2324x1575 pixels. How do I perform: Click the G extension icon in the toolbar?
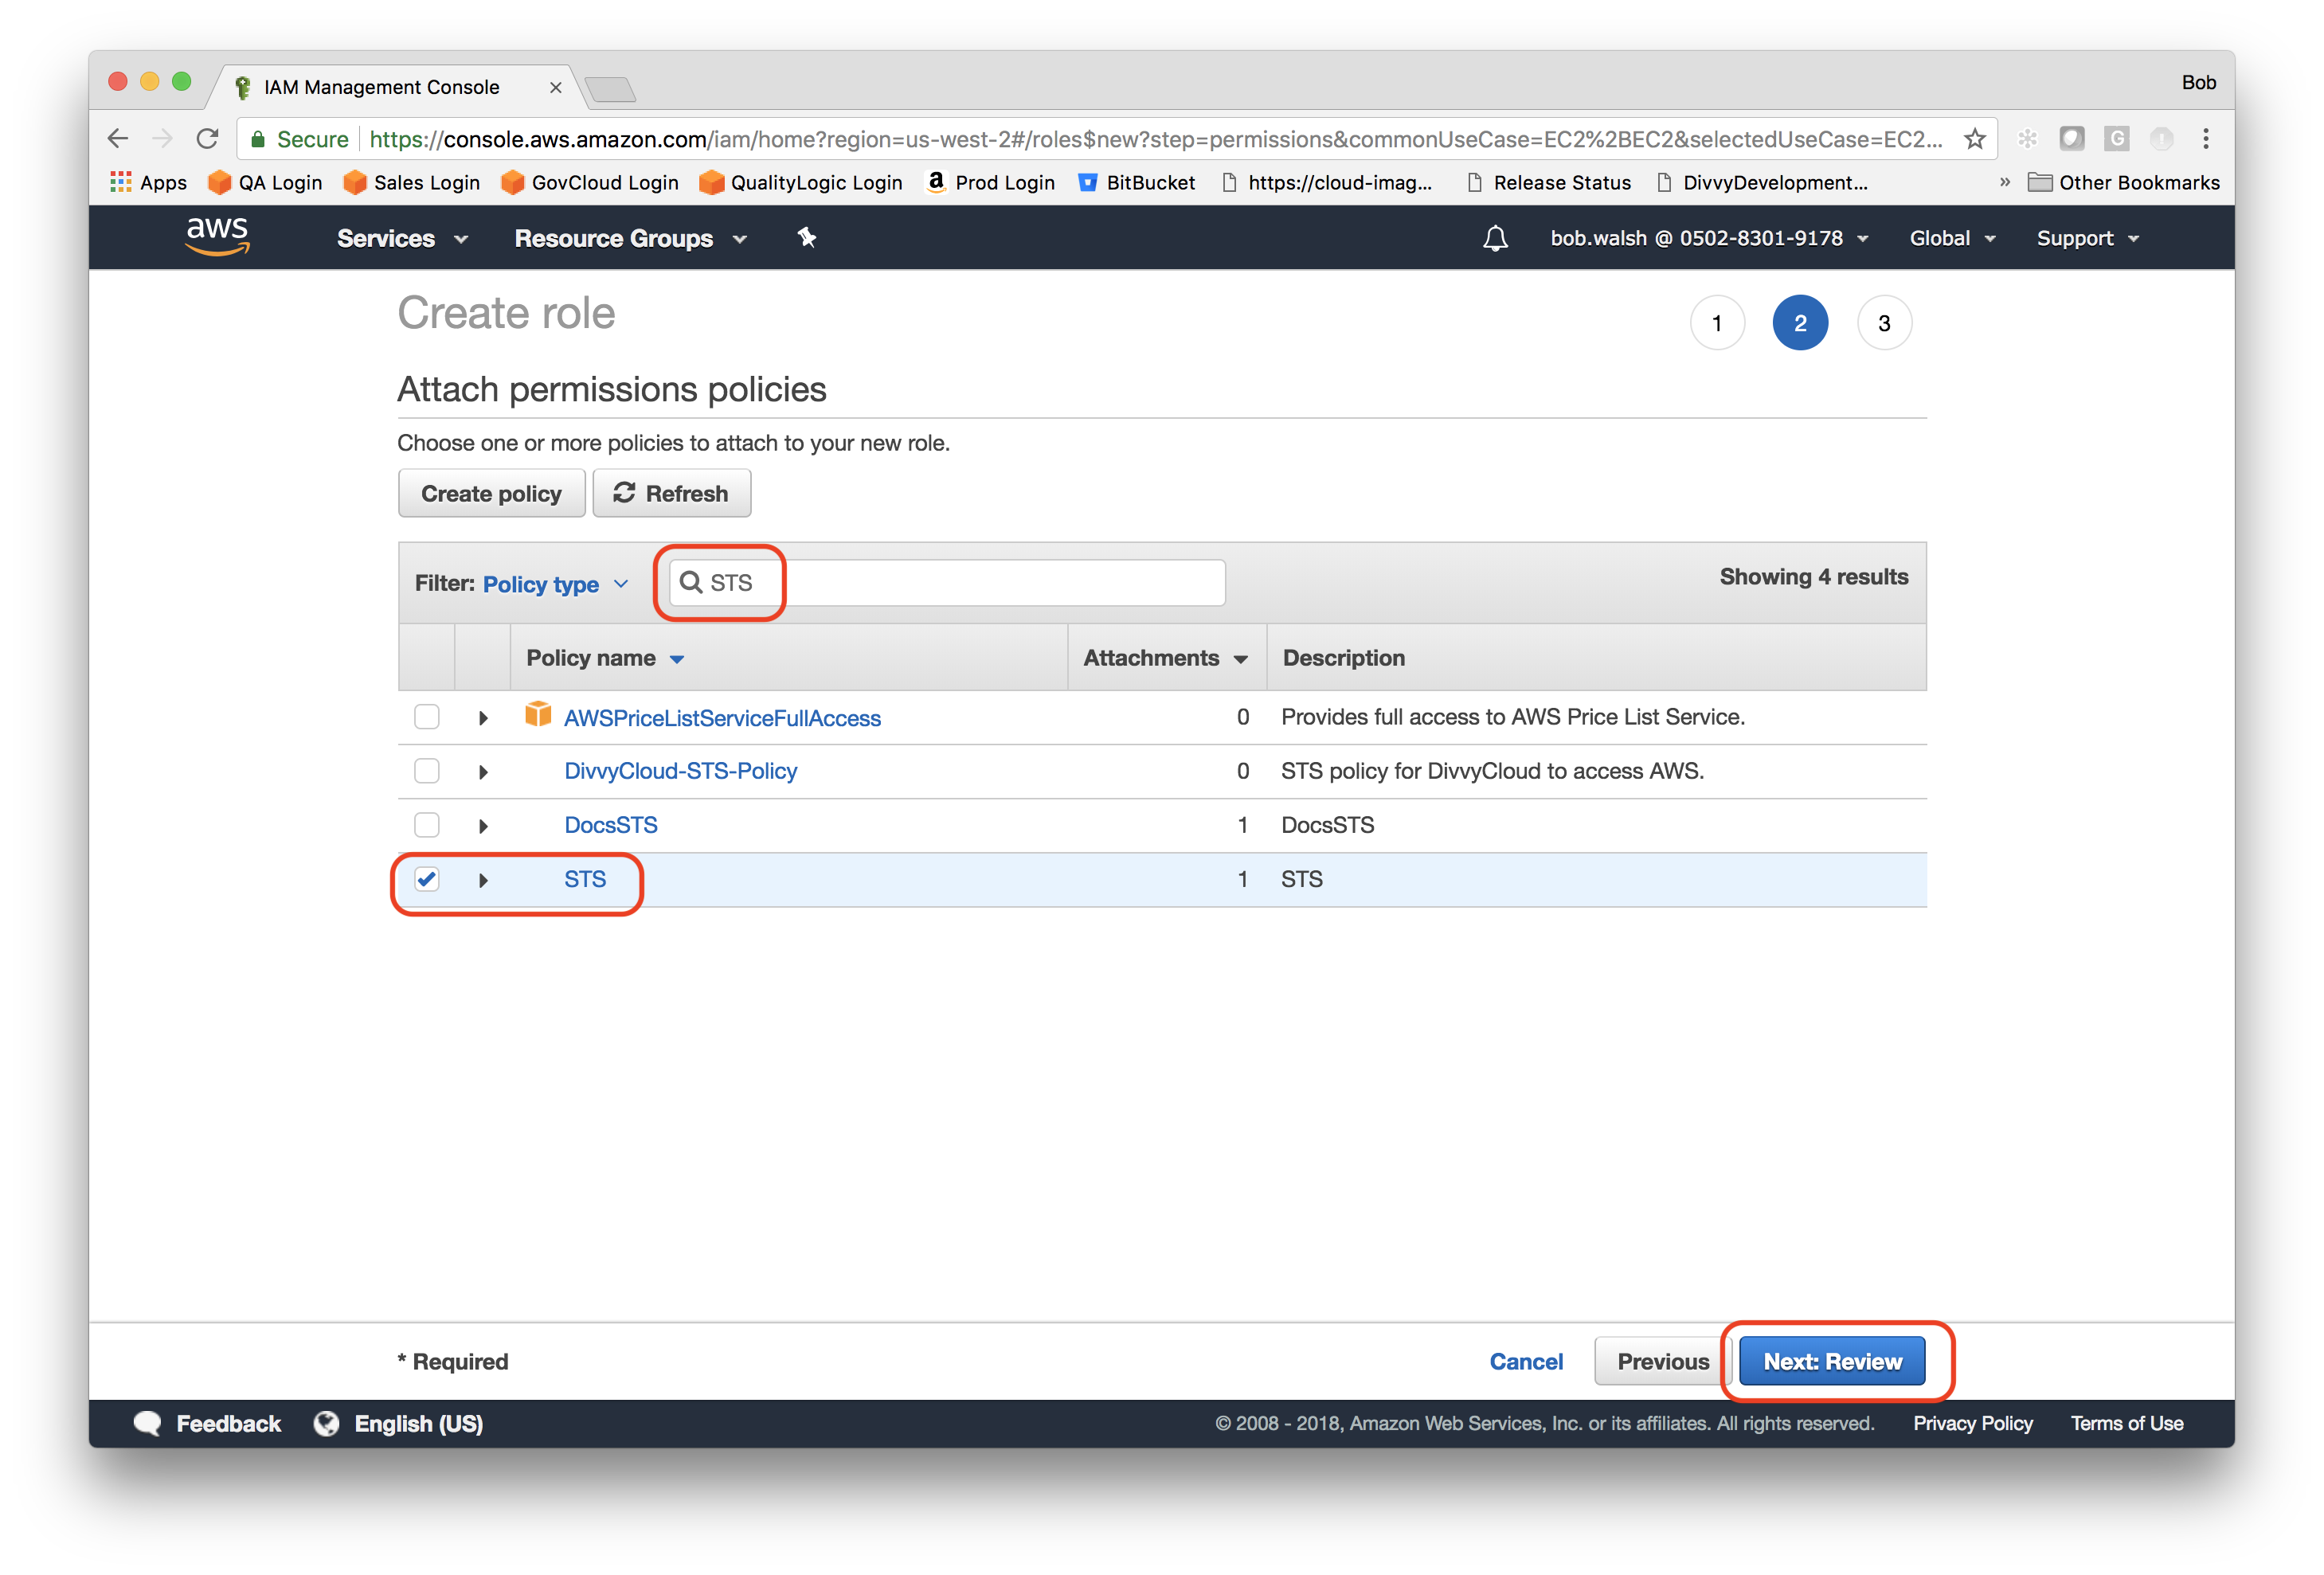2116,138
